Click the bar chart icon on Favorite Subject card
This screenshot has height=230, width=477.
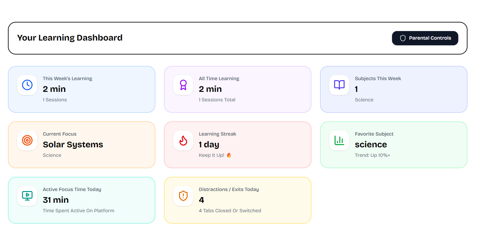pos(339,140)
